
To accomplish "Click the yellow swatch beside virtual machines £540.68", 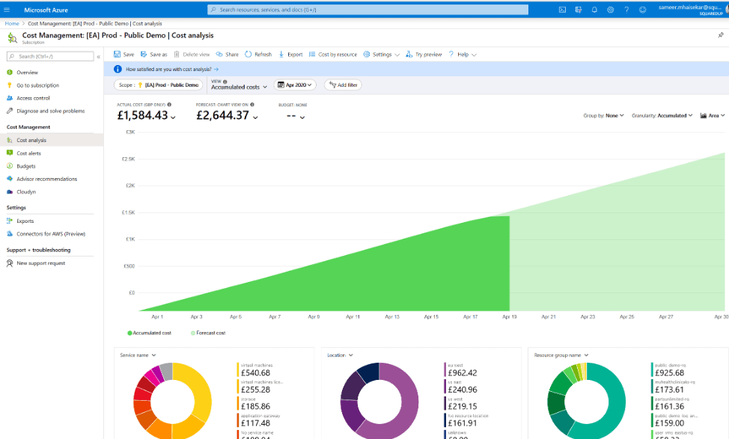I will click(x=238, y=369).
